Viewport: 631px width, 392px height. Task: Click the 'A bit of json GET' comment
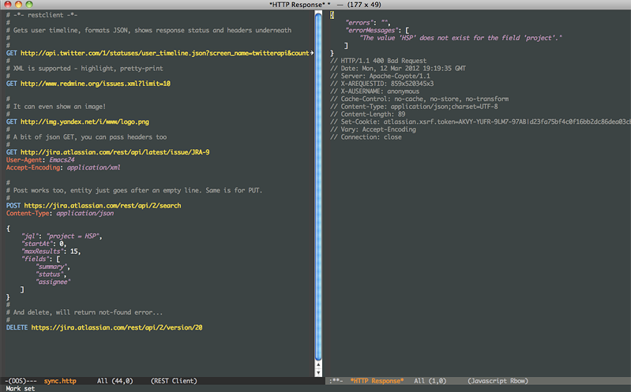[87, 137]
